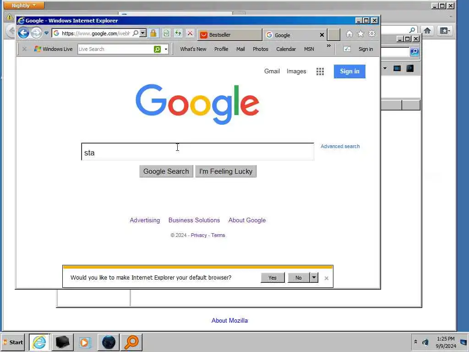Expand the No button dropdown arrow
This screenshot has width=469, height=352.
[x=314, y=277]
